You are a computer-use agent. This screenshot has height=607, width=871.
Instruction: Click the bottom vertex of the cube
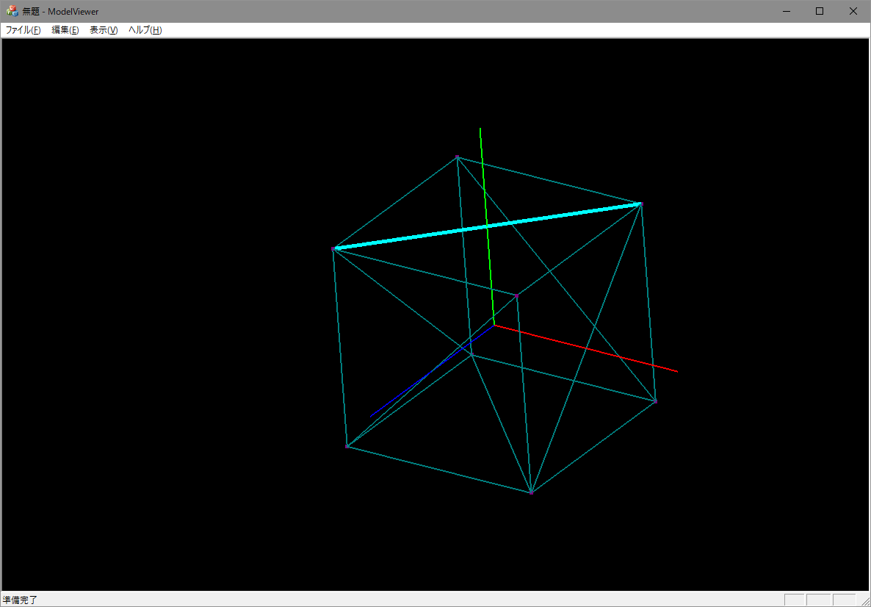(x=531, y=492)
